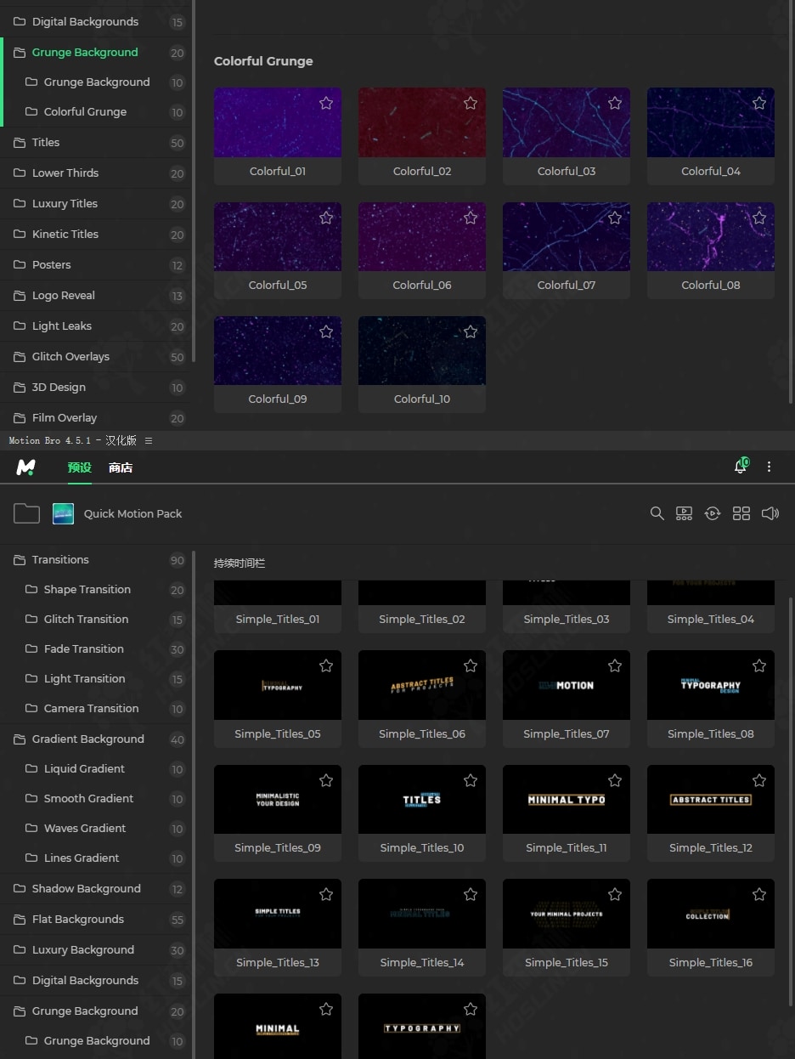Click the folder icon of Shape Transition row
The width and height of the screenshot is (795, 1059).
31,589
